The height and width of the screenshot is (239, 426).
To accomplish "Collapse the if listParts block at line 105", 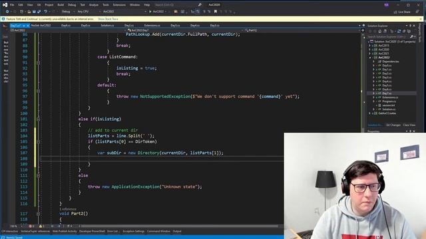I will coord(39,141).
